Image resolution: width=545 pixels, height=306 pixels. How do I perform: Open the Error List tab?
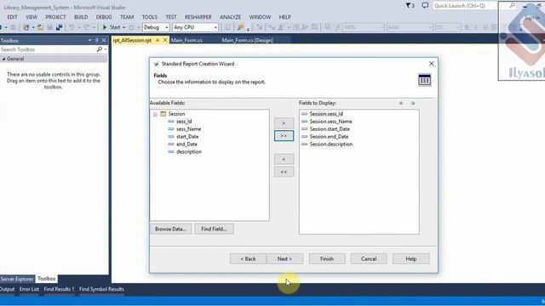pyautogui.click(x=29, y=289)
